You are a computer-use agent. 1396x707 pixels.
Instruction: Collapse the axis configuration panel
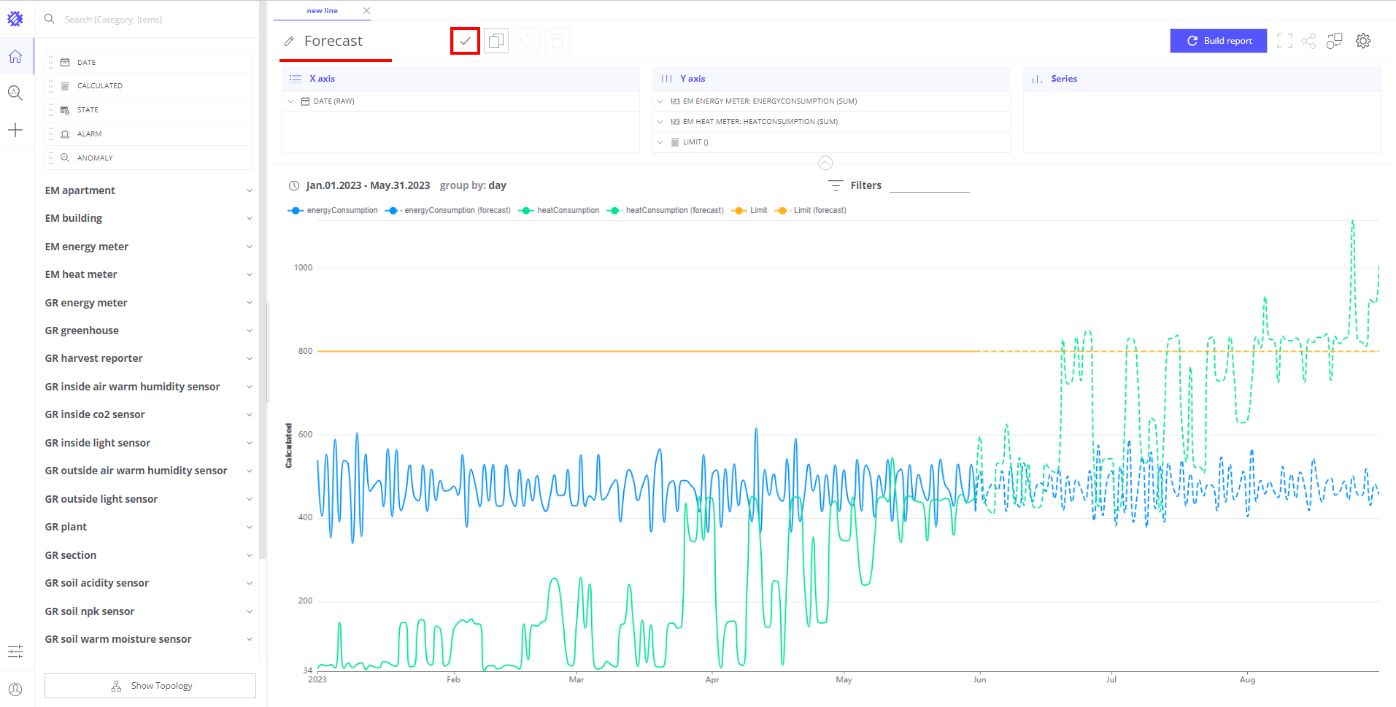(x=825, y=163)
